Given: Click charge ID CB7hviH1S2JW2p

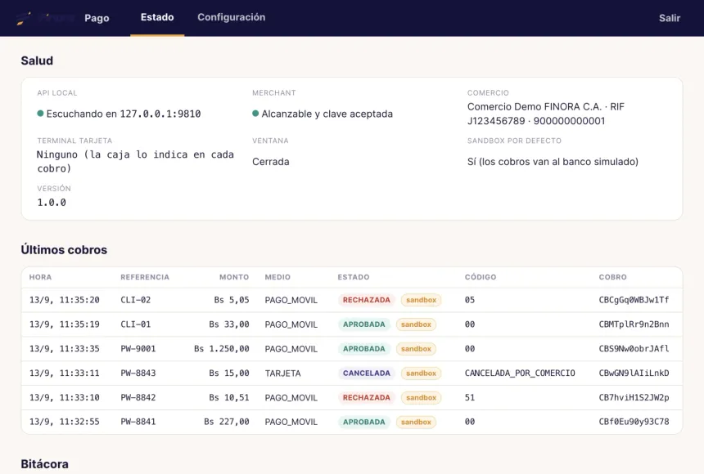Looking at the screenshot, I should (x=634, y=397).
